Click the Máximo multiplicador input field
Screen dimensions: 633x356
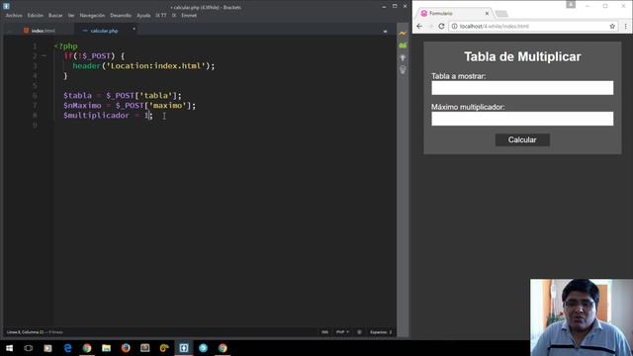[x=522, y=119]
